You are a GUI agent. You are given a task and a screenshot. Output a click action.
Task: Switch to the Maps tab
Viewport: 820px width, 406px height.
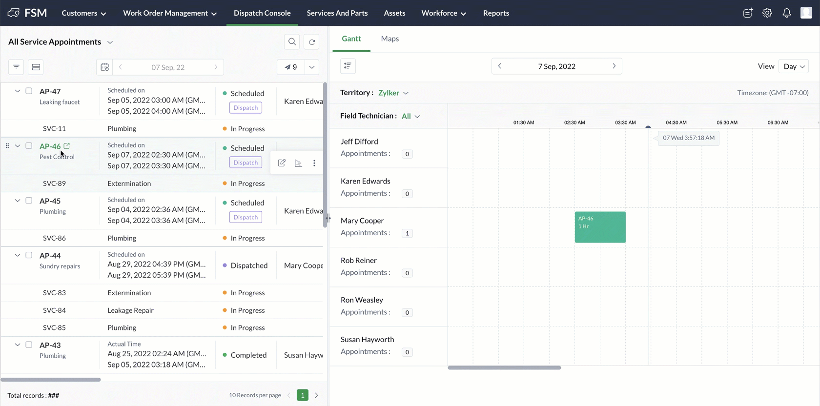click(389, 39)
